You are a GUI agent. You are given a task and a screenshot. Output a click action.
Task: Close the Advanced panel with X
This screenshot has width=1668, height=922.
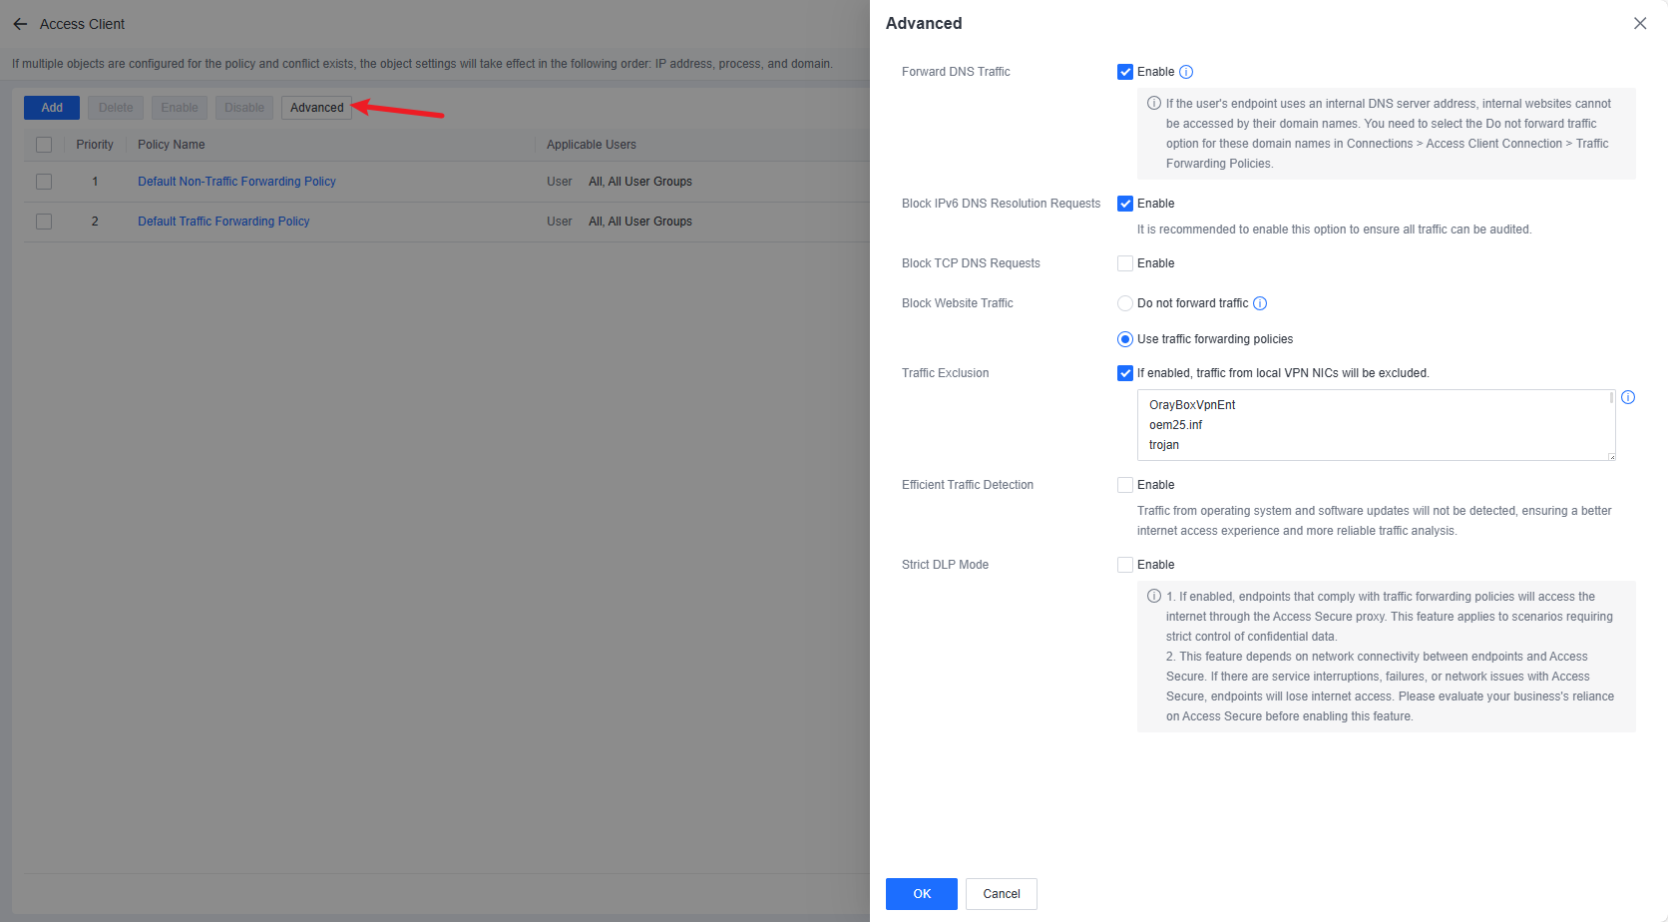tap(1640, 23)
